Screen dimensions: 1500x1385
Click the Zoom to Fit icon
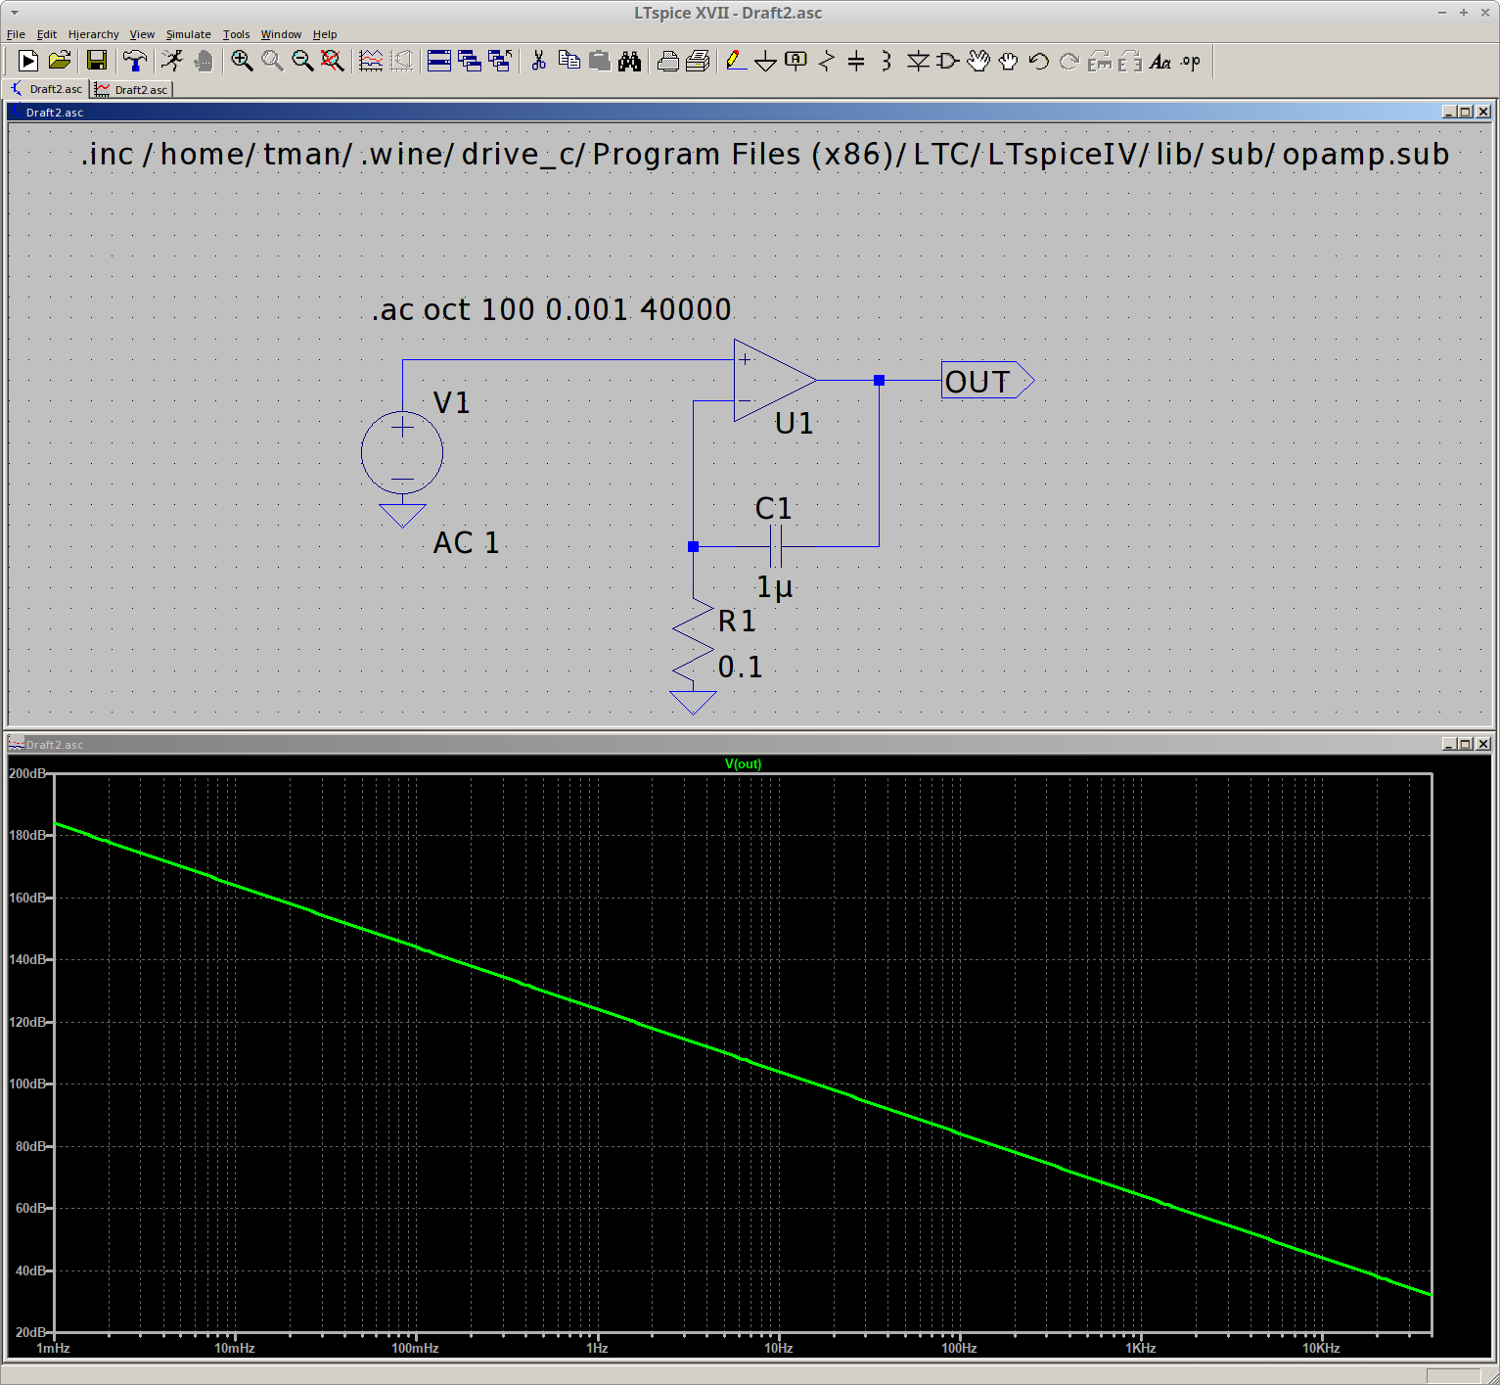333,61
